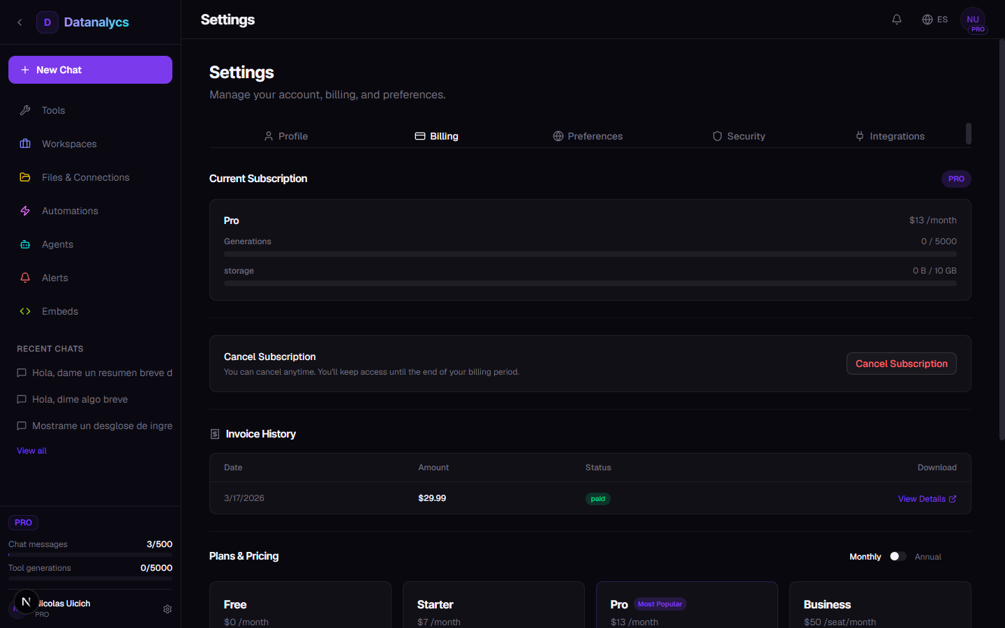Click the Files & Connections folder icon
The height and width of the screenshot is (628, 1005).
point(25,177)
